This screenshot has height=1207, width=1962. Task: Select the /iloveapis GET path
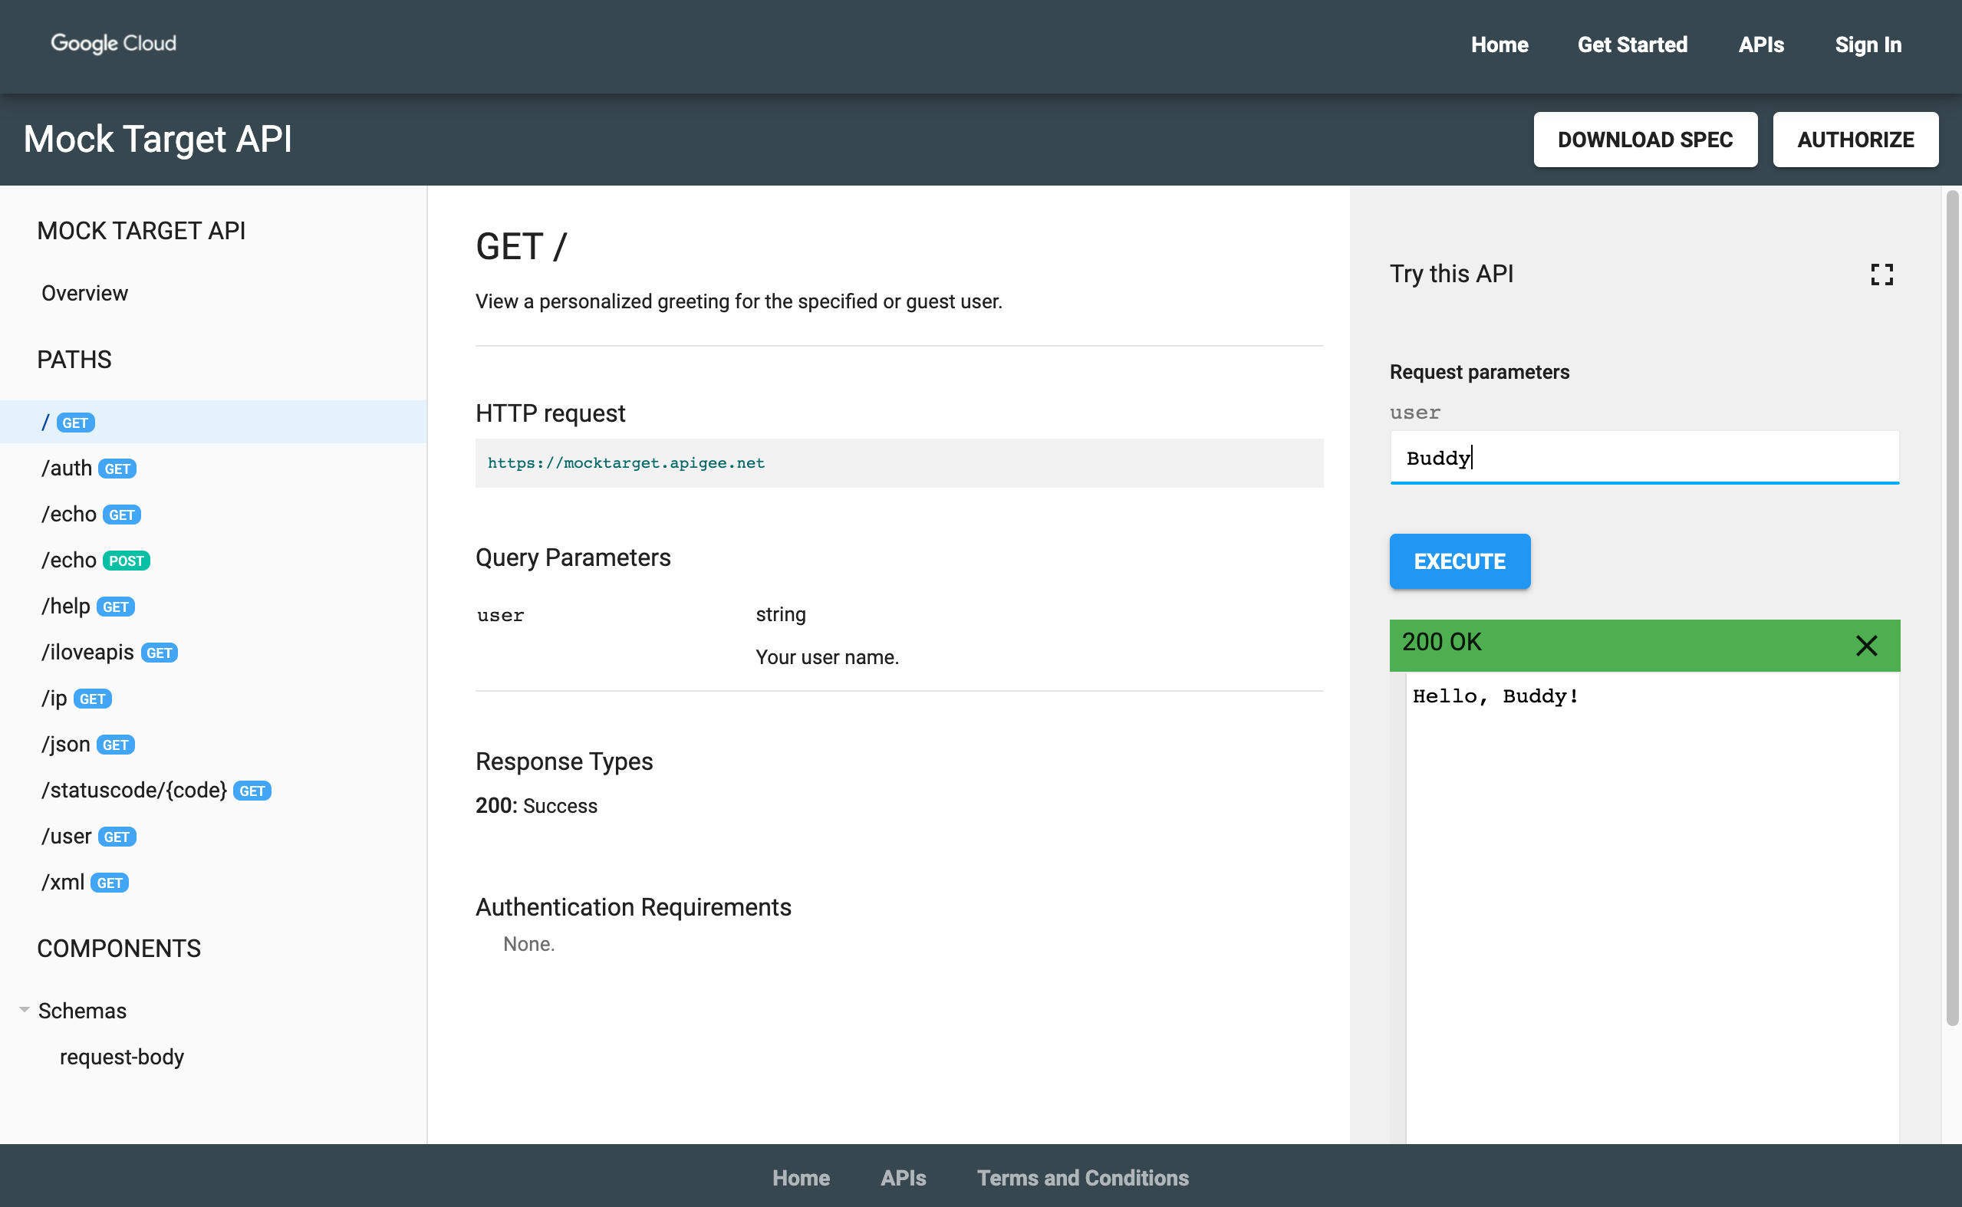(x=107, y=652)
